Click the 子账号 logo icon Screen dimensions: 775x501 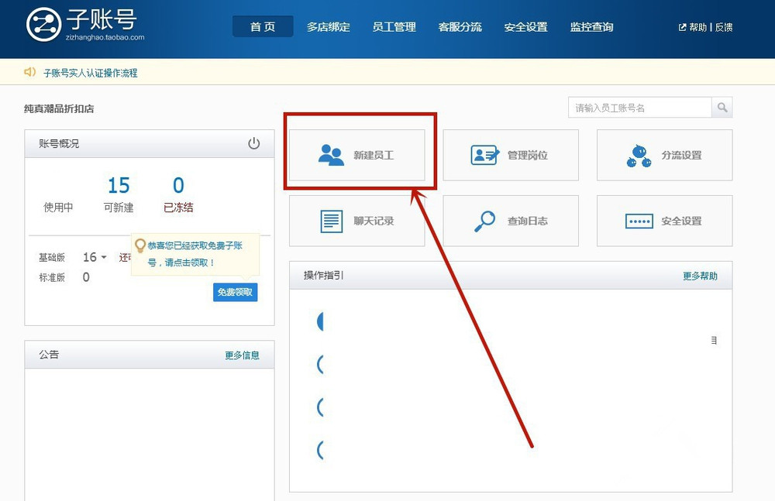coord(43,25)
